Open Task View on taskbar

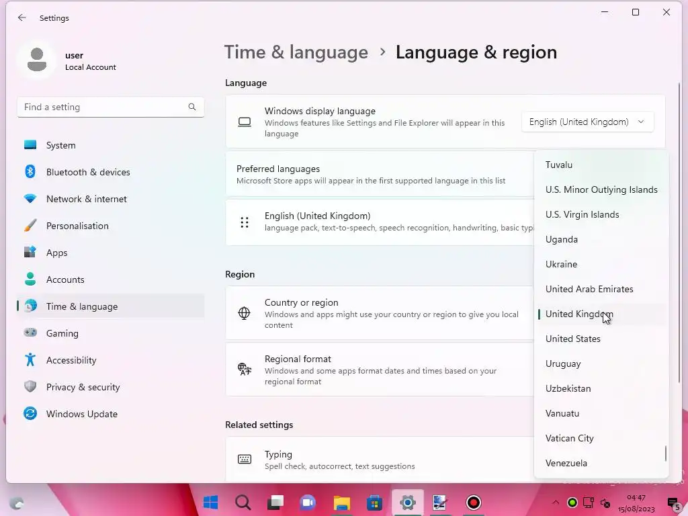click(x=276, y=503)
